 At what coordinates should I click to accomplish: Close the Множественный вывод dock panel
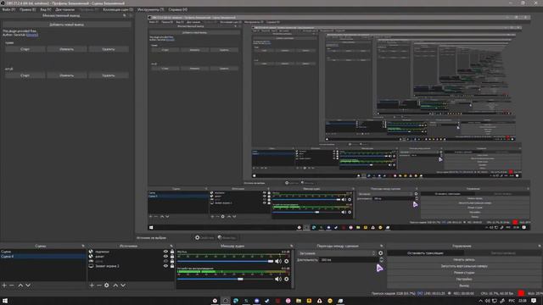pos(131,15)
